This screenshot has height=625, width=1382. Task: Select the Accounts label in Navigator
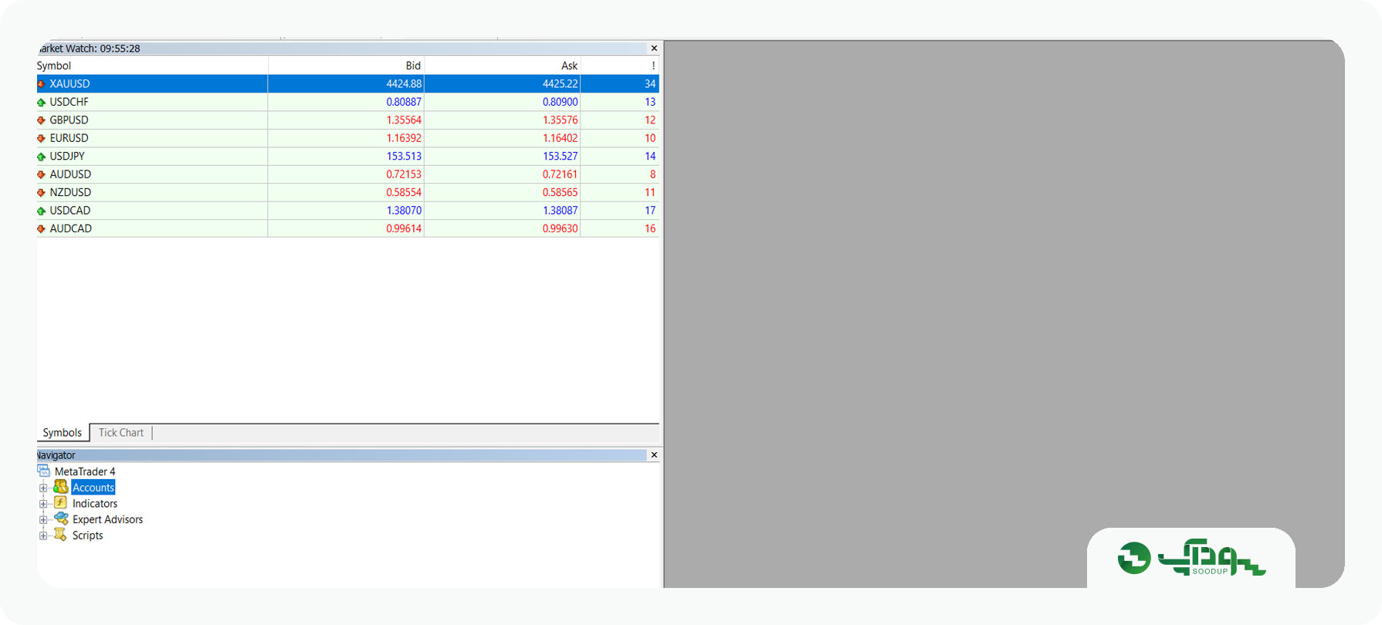pos(93,488)
